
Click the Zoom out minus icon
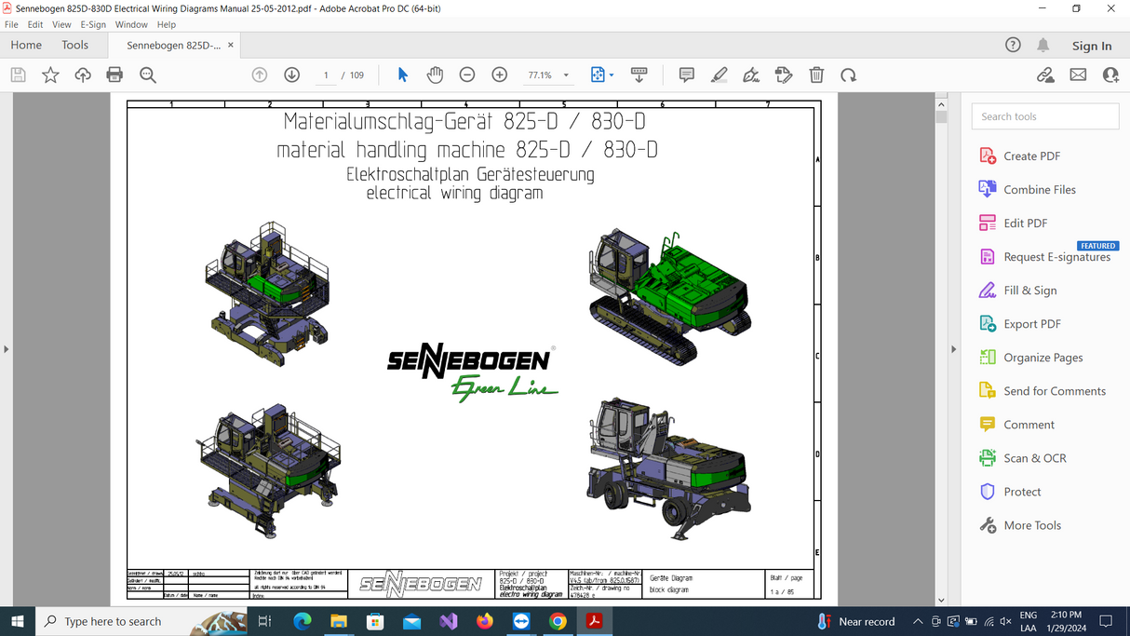(467, 75)
